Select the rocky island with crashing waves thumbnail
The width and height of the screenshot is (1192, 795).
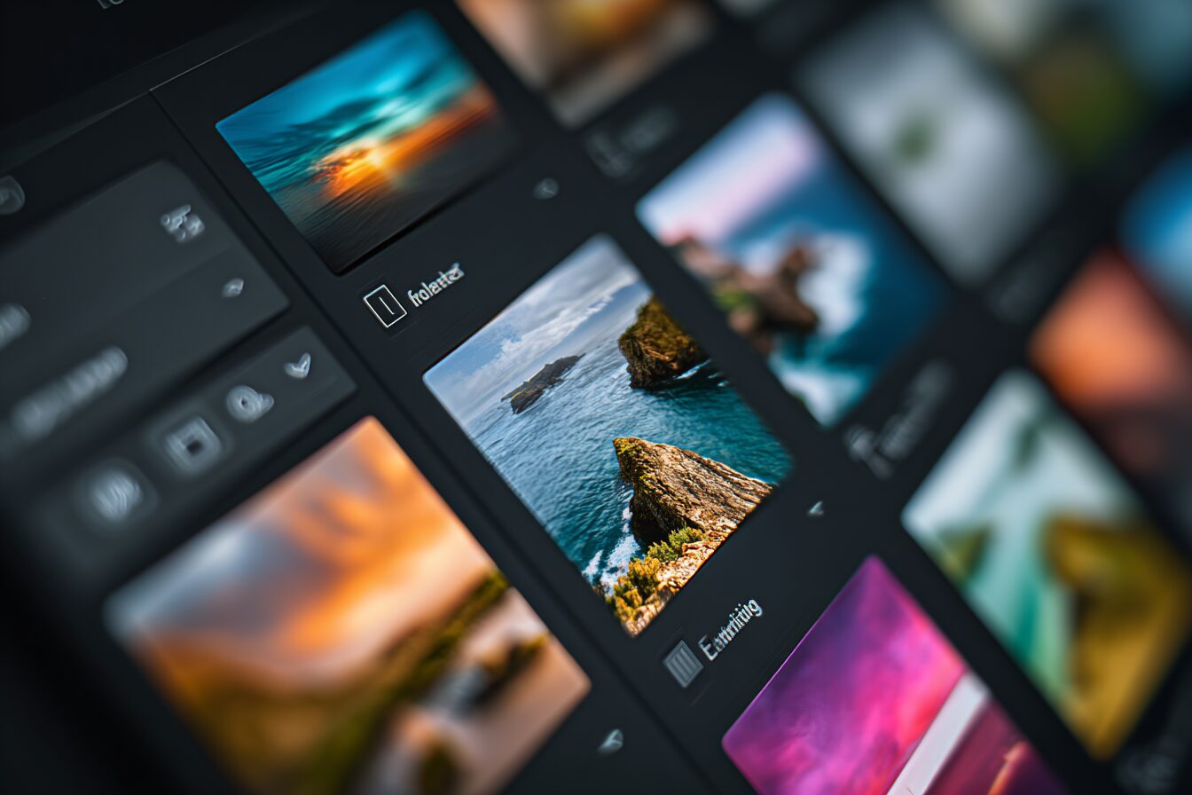point(792,258)
